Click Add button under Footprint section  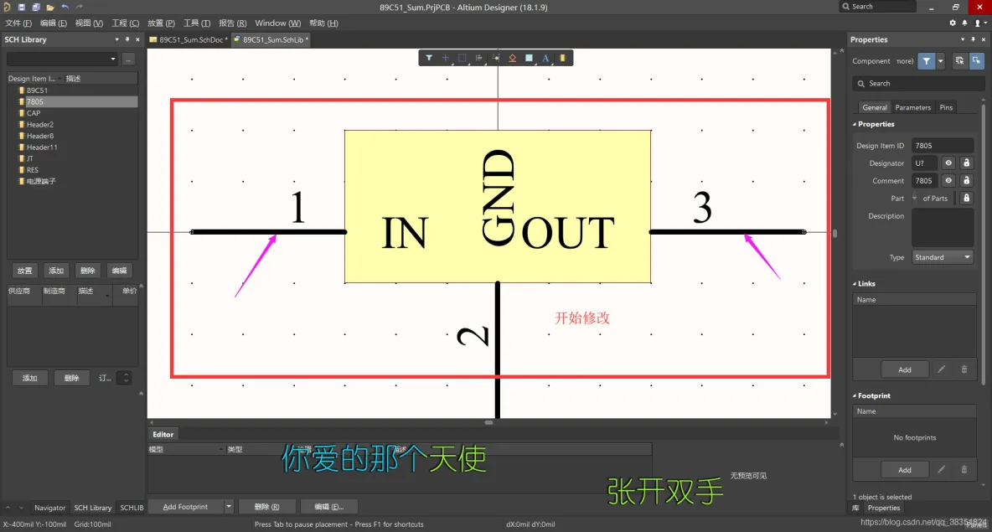(904, 470)
